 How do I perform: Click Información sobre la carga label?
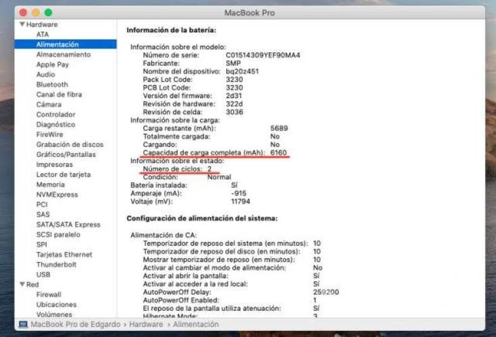point(175,120)
